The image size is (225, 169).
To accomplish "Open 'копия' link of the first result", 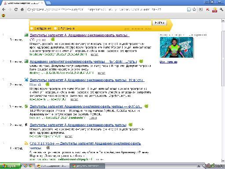I will point(94,55).
